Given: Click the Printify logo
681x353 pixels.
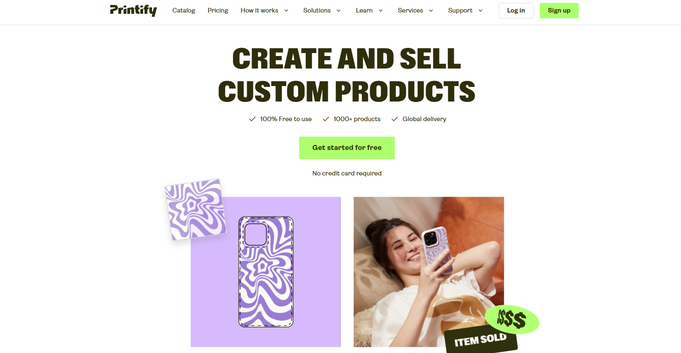Looking at the screenshot, I should (133, 10).
